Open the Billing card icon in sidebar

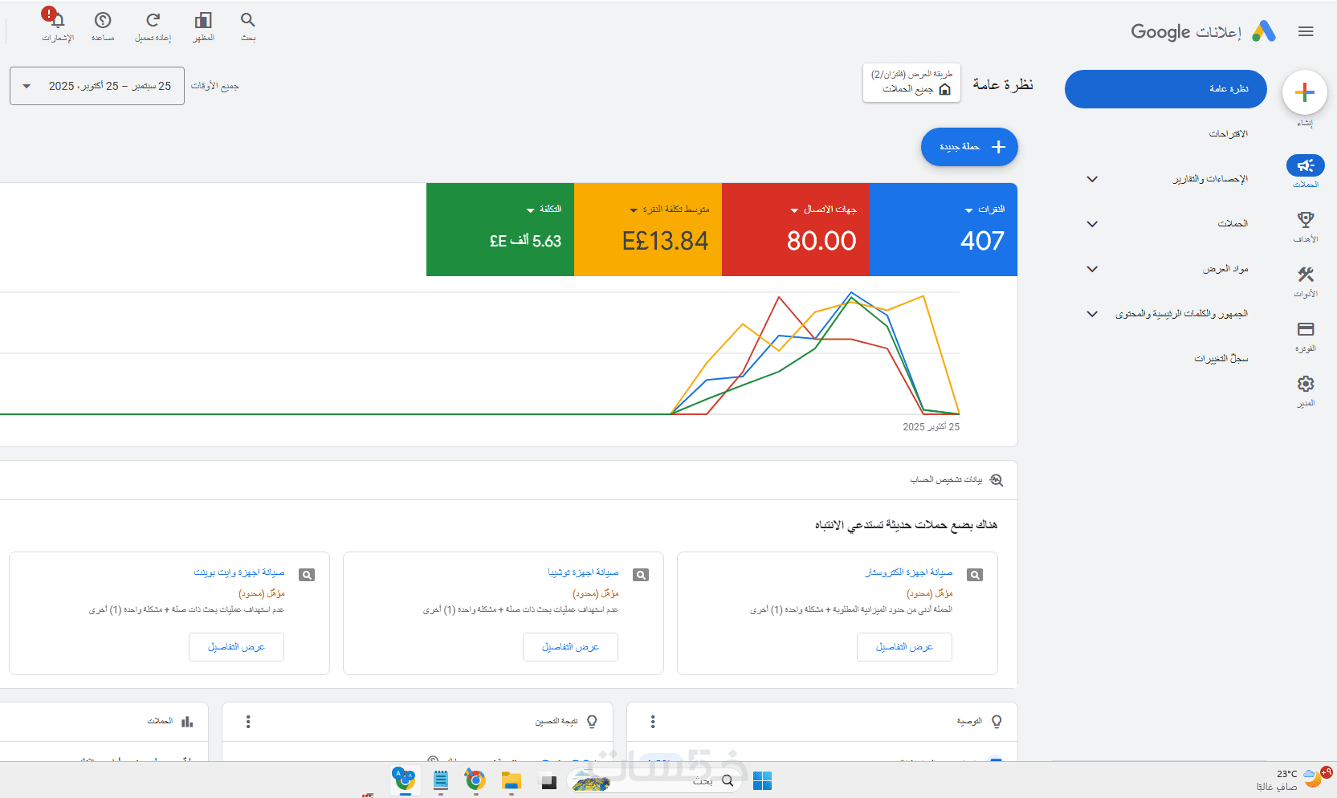pos(1306,329)
